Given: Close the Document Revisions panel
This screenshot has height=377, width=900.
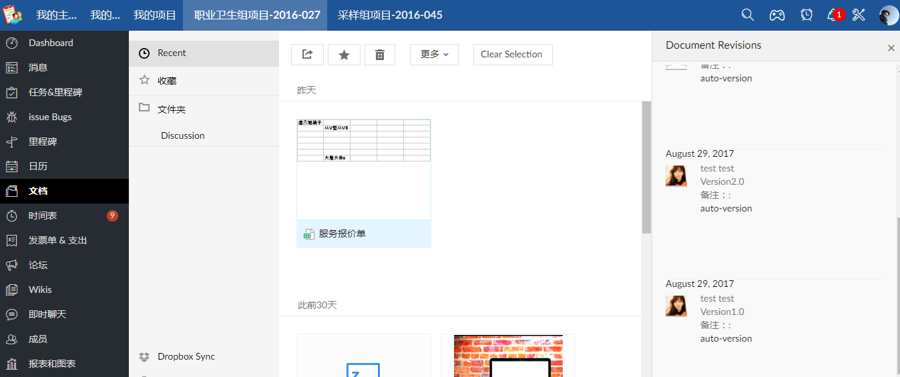Looking at the screenshot, I should pos(891,48).
